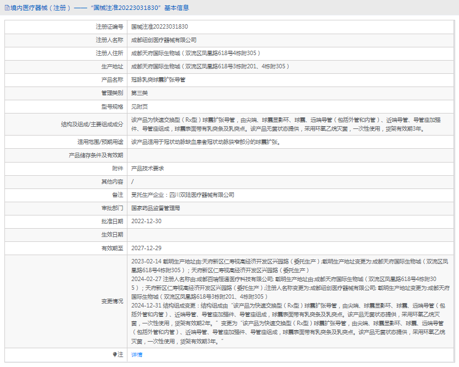The image size is (459, 367).
Task: Select product name 冠脉乳突球囊扩张导管
Action: (158, 79)
